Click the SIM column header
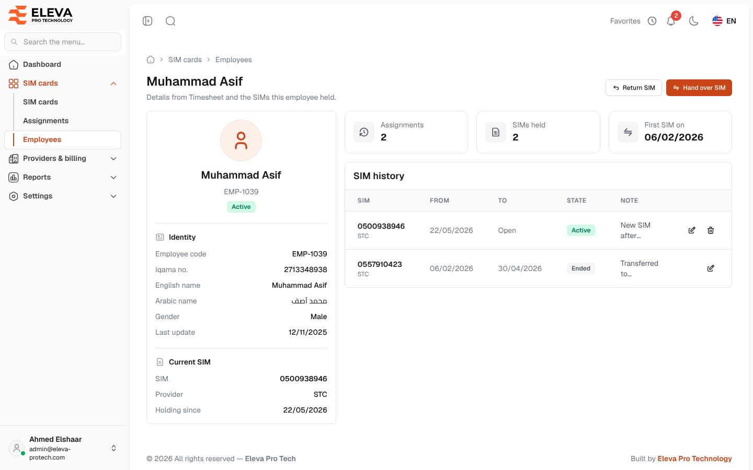The width and height of the screenshot is (753, 470). 363,201
